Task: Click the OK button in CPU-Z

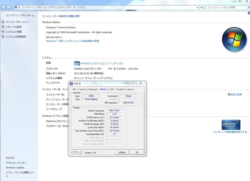Action: click(x=137, y=153)
